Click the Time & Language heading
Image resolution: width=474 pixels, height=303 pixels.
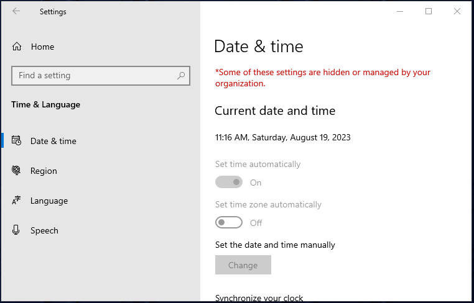click(45, 105)
